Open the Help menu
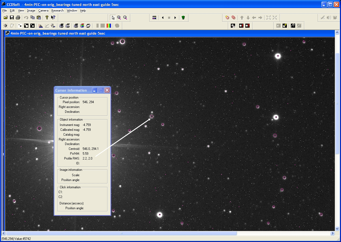The height and width of the screenshot is (242, 341). tap(83, 10)
